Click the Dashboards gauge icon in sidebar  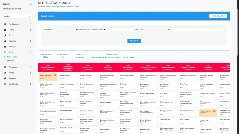[5, 24]
